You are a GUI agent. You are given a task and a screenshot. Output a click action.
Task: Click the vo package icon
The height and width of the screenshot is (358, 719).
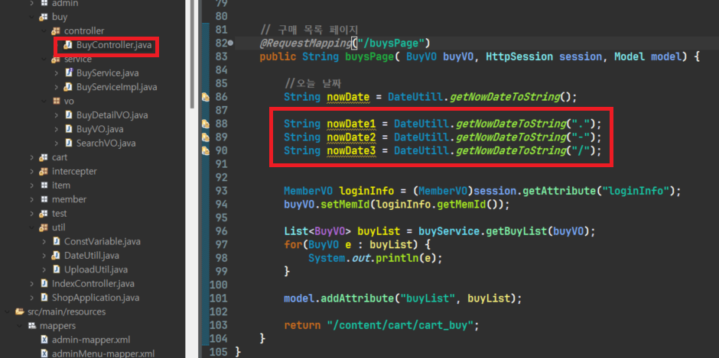point(56,102)
